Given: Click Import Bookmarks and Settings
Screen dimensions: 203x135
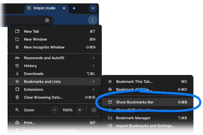Looking at the screenshot, I should tap(145, 126).
